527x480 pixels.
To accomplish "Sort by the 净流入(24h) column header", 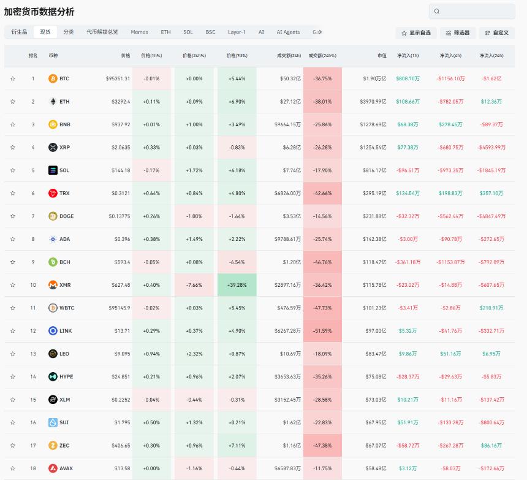I will pyautogui.click(x=491, y=55).
